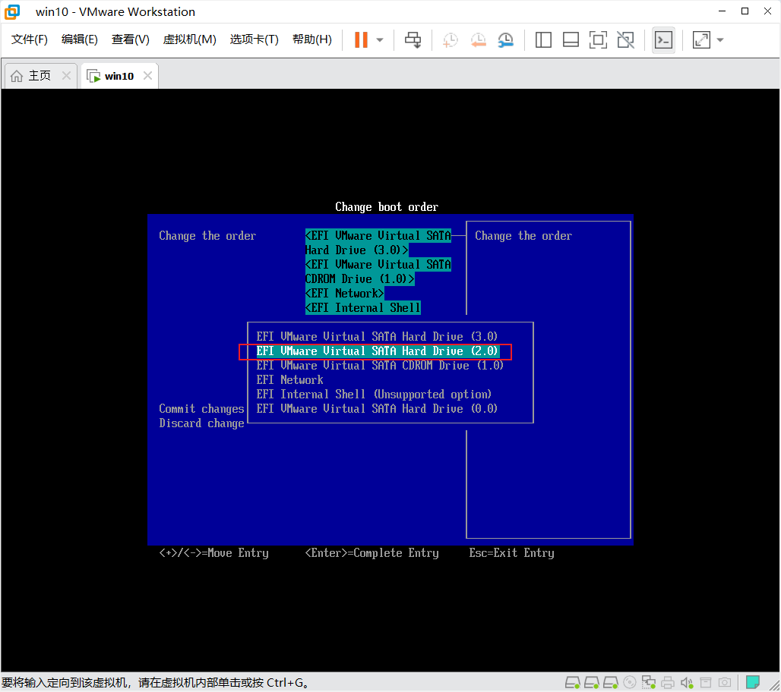Open the teal message log note icon

tap(752, 682)
